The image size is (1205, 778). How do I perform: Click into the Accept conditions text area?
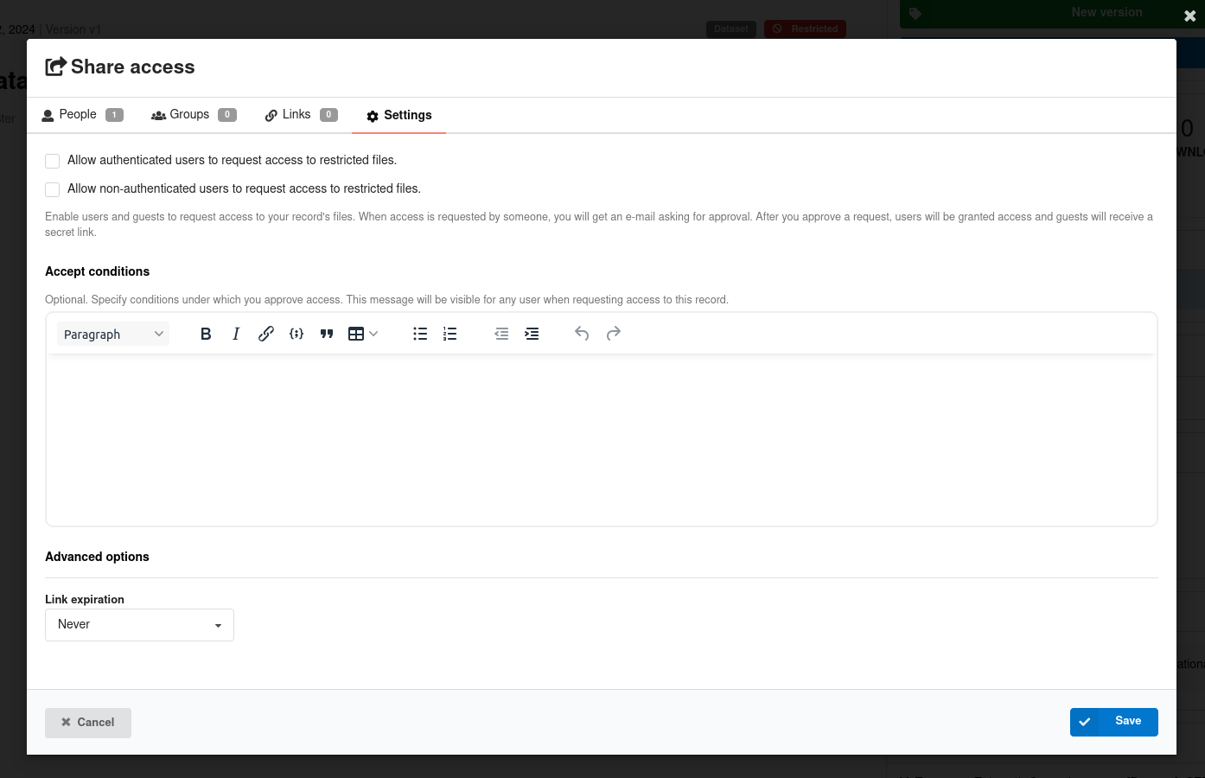point(602,439)
